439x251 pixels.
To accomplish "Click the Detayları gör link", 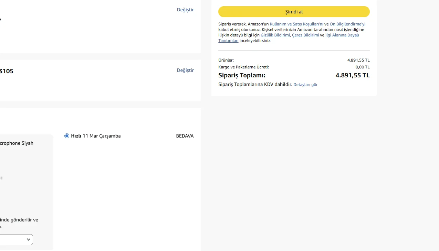I will (x=305, y=85).
